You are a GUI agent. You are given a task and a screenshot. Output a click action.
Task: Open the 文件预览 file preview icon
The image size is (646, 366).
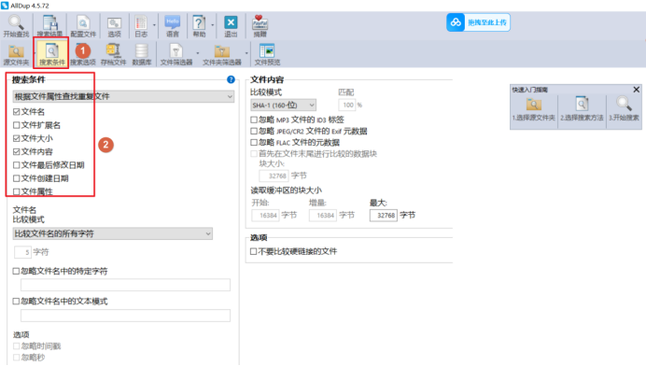[x=267, y=54]
